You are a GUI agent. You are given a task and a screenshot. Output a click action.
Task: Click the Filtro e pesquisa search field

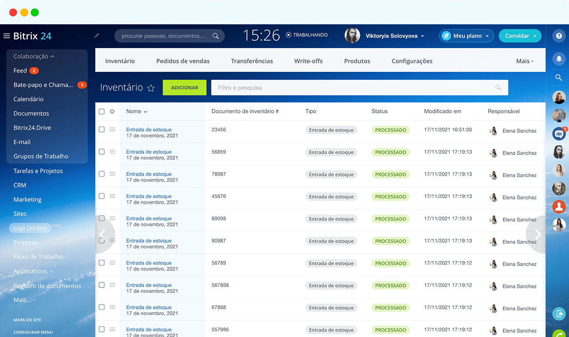(352, 88)
